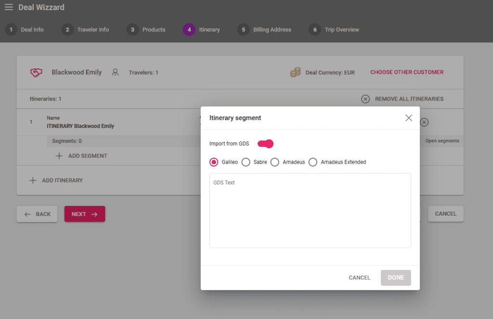Screen dimensions: 493x319
Task: Pick the Amadeus Extended radio option
Action: [313, 162]
